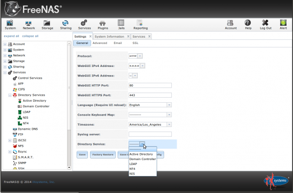Switch to the System Information tab

[x=109, y=37]
